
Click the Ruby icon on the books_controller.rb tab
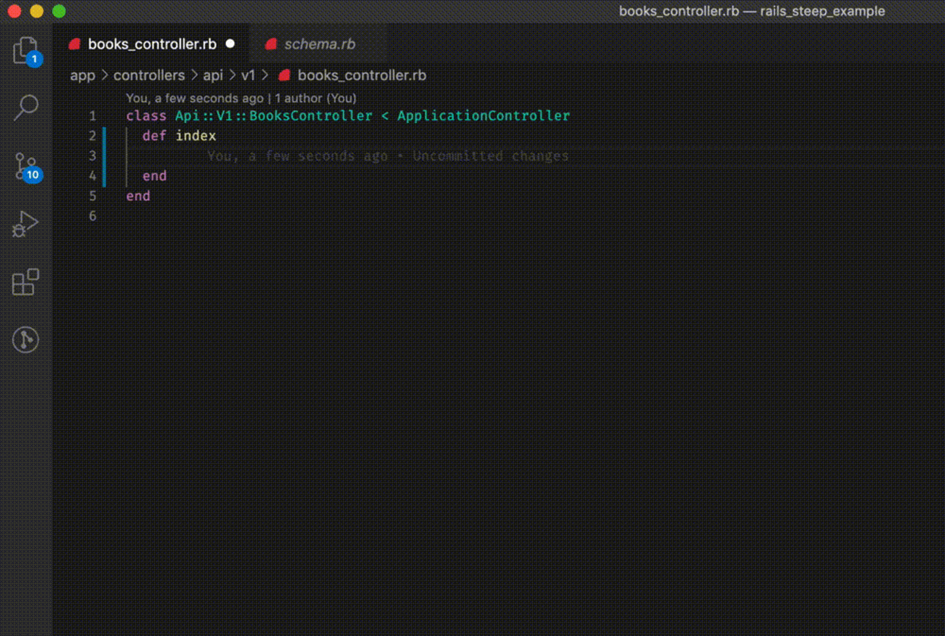pos(74,44)
